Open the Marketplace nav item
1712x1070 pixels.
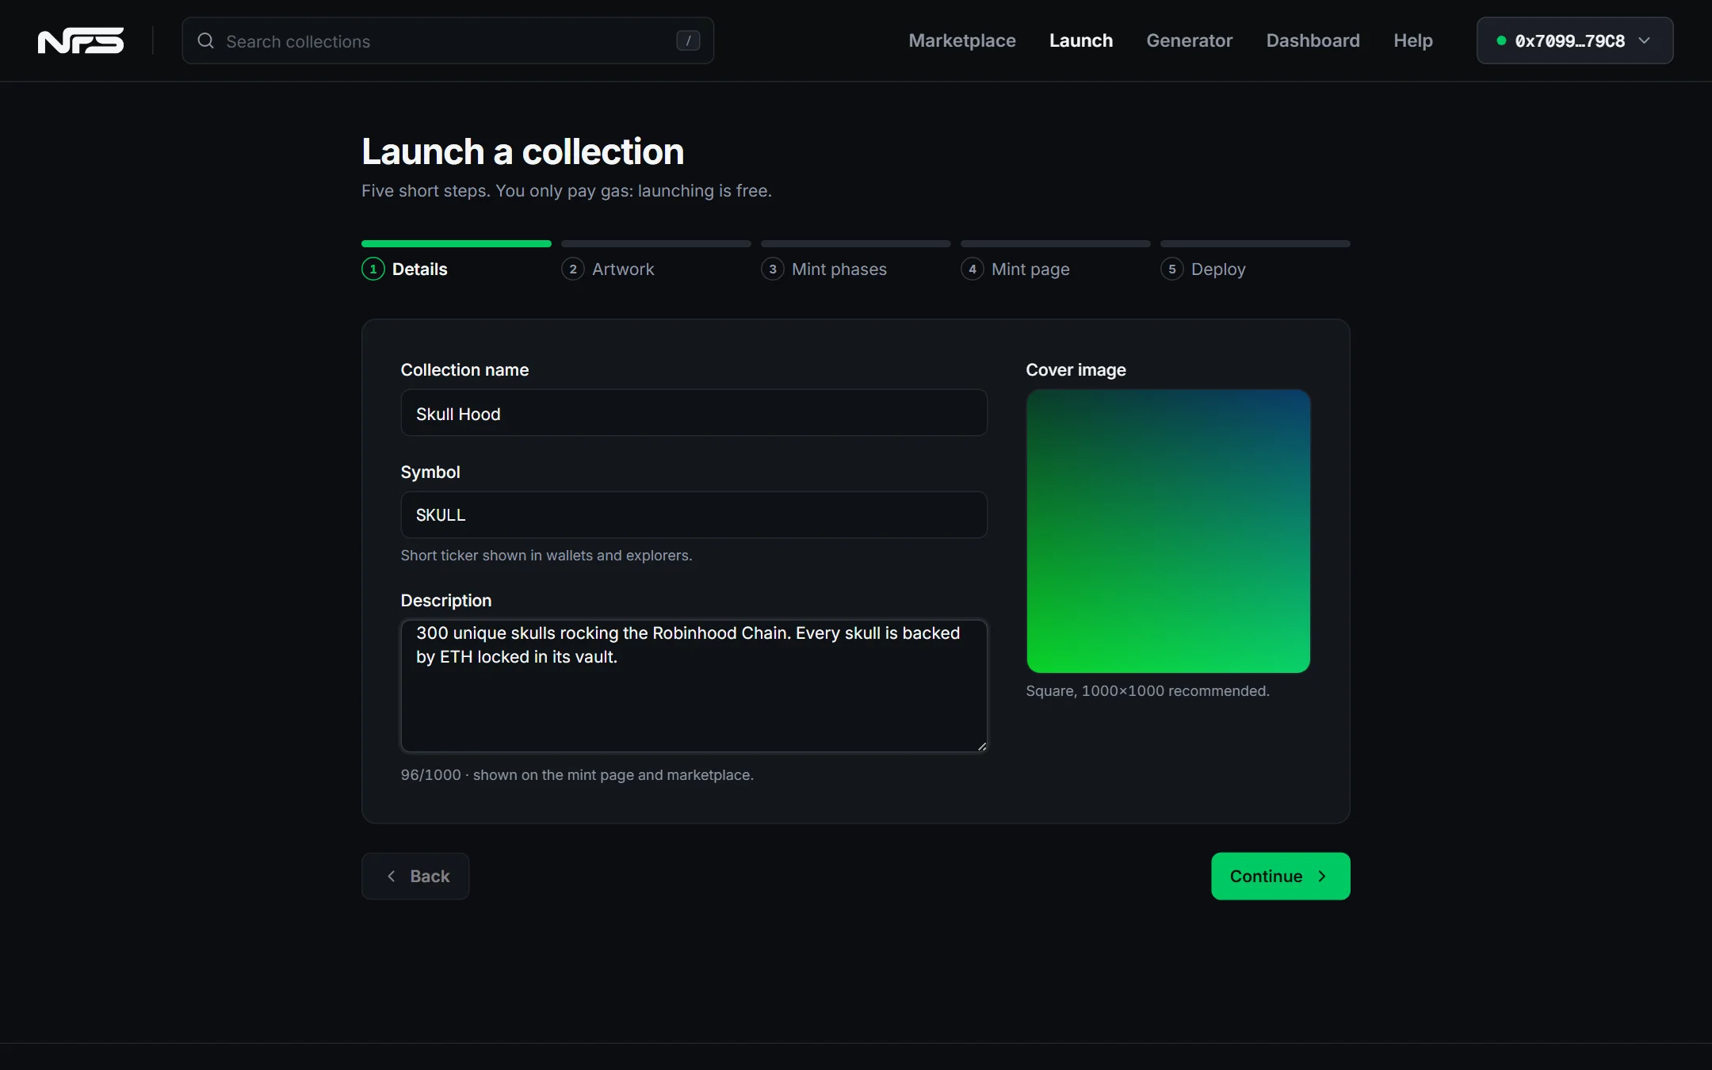tap(962, 40)
